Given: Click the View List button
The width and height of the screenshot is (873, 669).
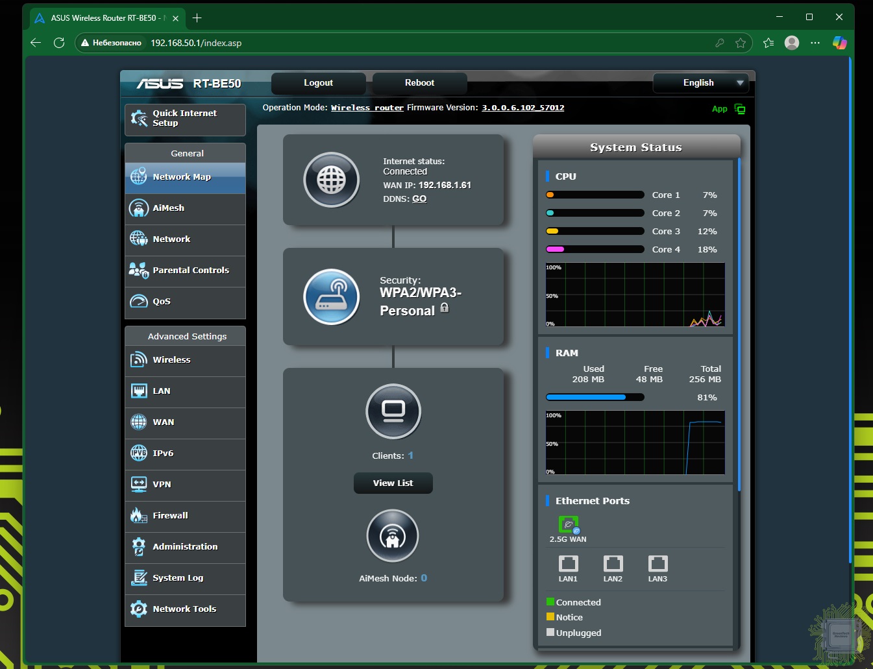Looking at the screenshot, I should pos(393,483).
